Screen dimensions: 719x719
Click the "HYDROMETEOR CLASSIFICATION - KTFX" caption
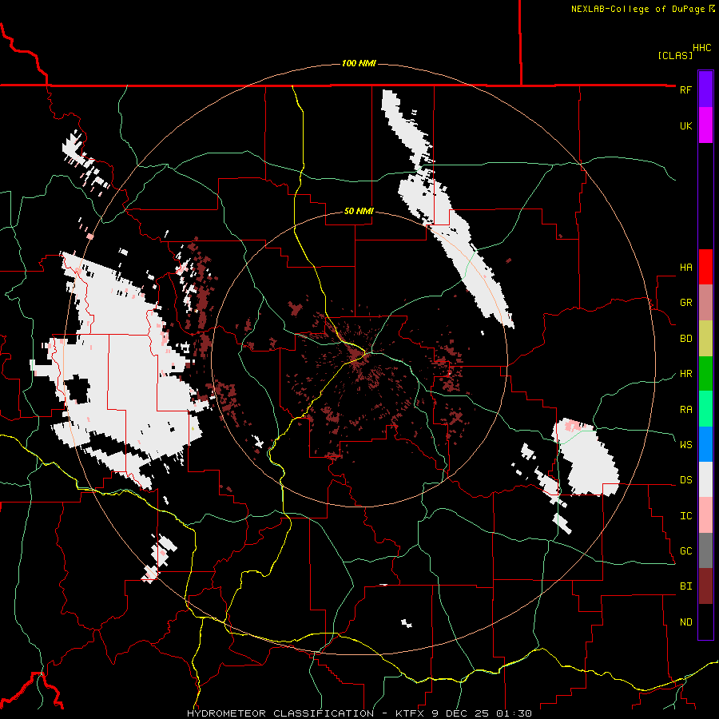point(308,713)
